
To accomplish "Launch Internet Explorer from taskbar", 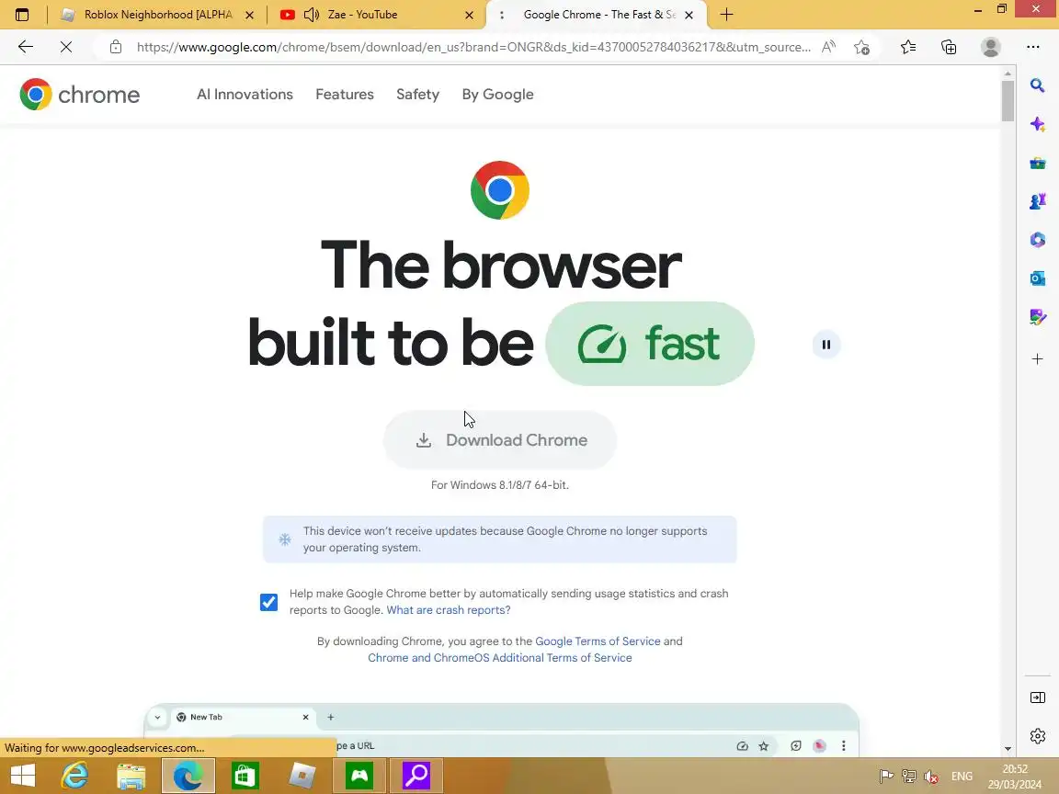I will [x=75, y=776].
